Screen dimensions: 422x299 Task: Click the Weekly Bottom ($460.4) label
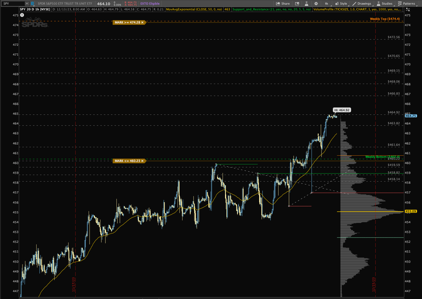click(x=383, y=157)
